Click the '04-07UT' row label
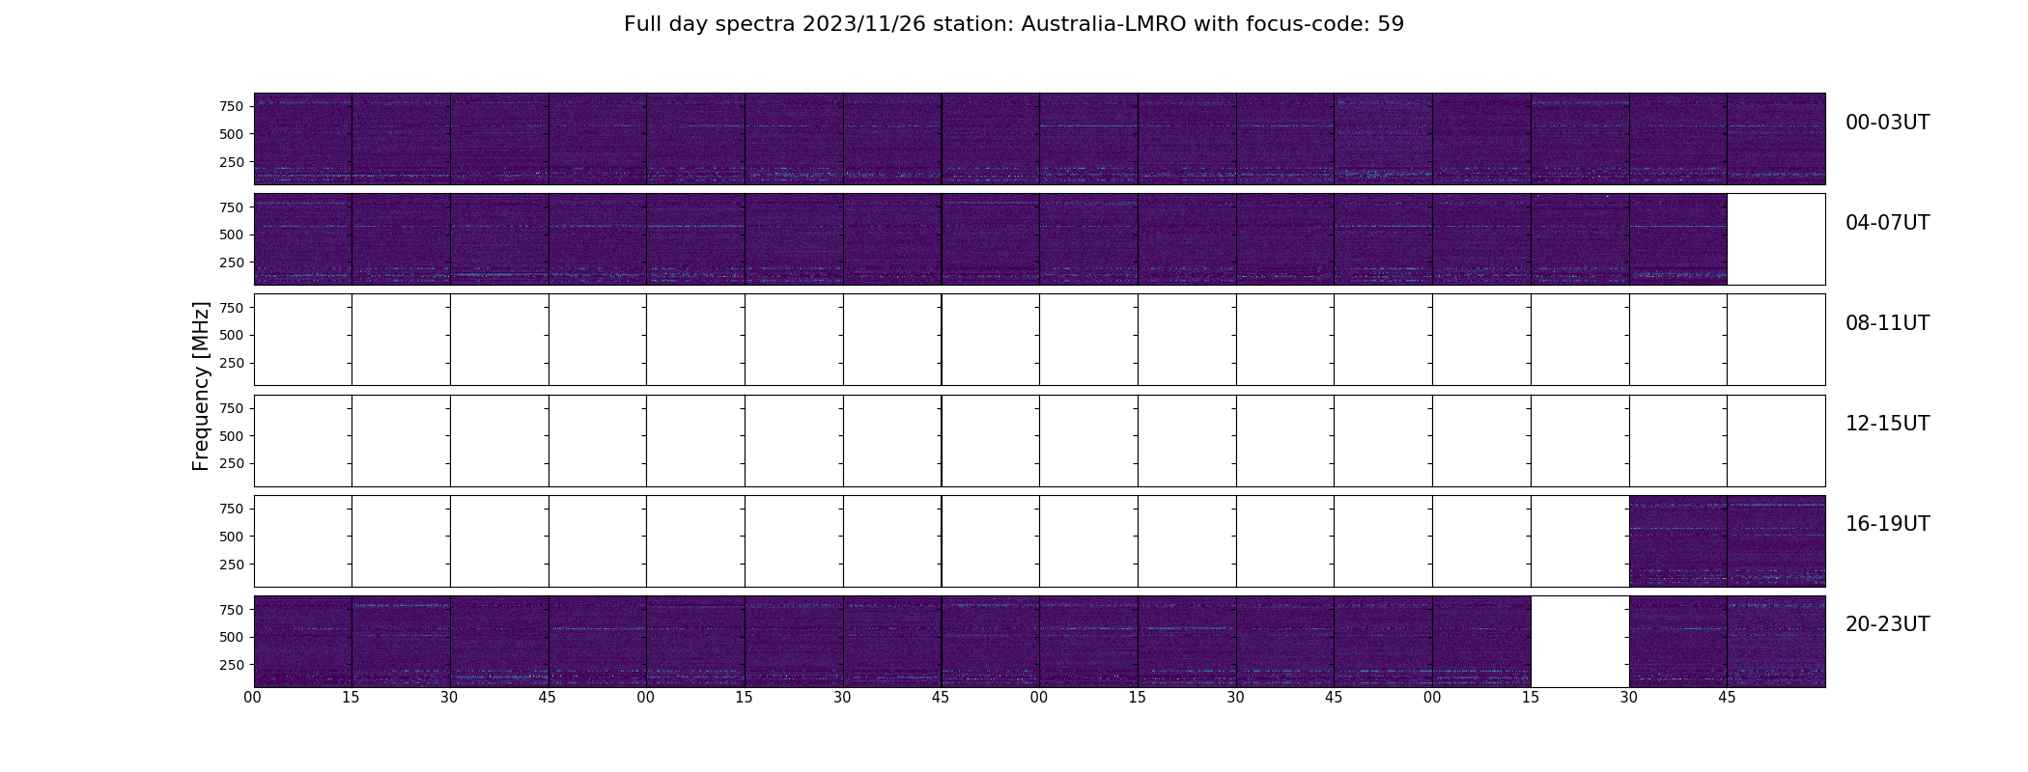The width and height of the screenshot is (2028, 772). (x=1887, y=223)
